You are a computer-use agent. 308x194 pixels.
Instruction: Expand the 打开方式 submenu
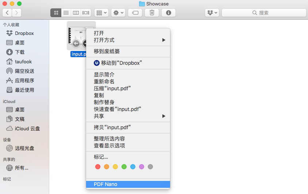tap(128, 40)
